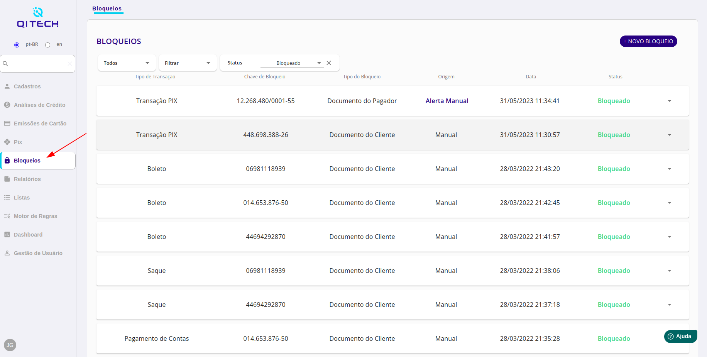
Task: Expand row dated 28/03/2022 21:43:20
Action: pyautogui.click(x=670, y=169)
